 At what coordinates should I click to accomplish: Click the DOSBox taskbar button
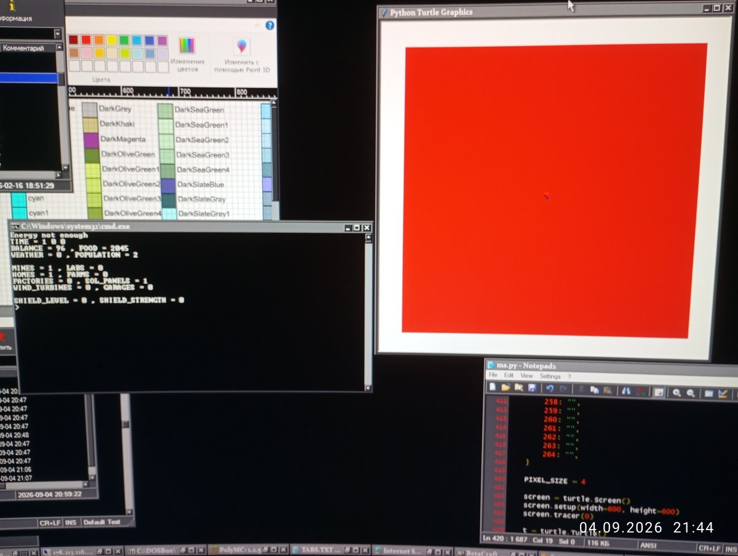(166, 550)
